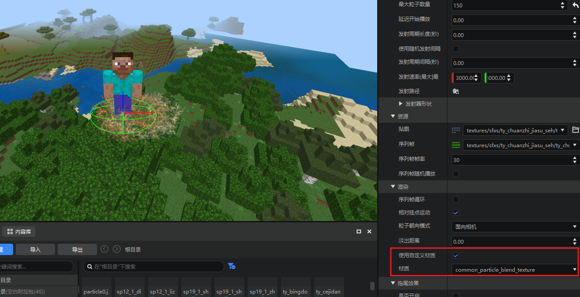The image size is (580, 297).
Task: Click the stepper arrows on 延迟开始播放
Action: 574,20
